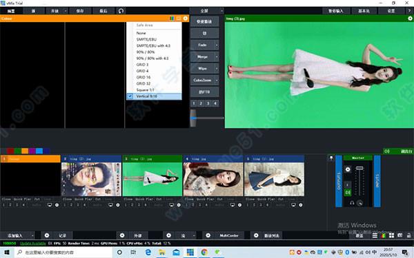Expand the Merge transition dropdown arrow

(x=217, y=56)
